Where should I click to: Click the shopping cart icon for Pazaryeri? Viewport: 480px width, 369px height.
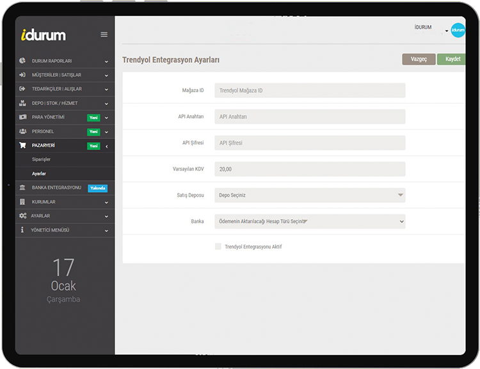[22, 145]
